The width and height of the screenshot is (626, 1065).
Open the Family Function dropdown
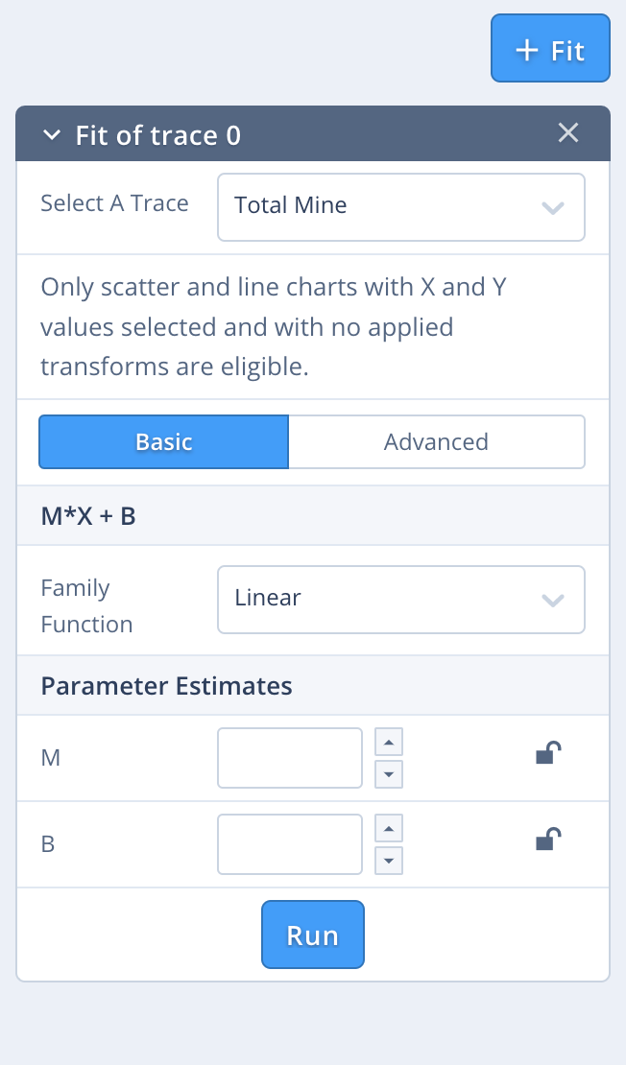pyautogui.click(x=400, y=600)
